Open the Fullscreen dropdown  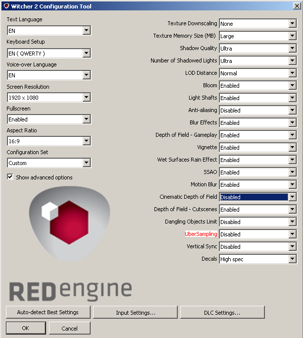coord(49,119)
